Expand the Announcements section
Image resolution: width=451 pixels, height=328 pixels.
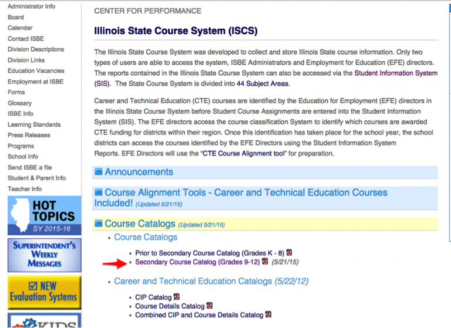tap(139, 172)
